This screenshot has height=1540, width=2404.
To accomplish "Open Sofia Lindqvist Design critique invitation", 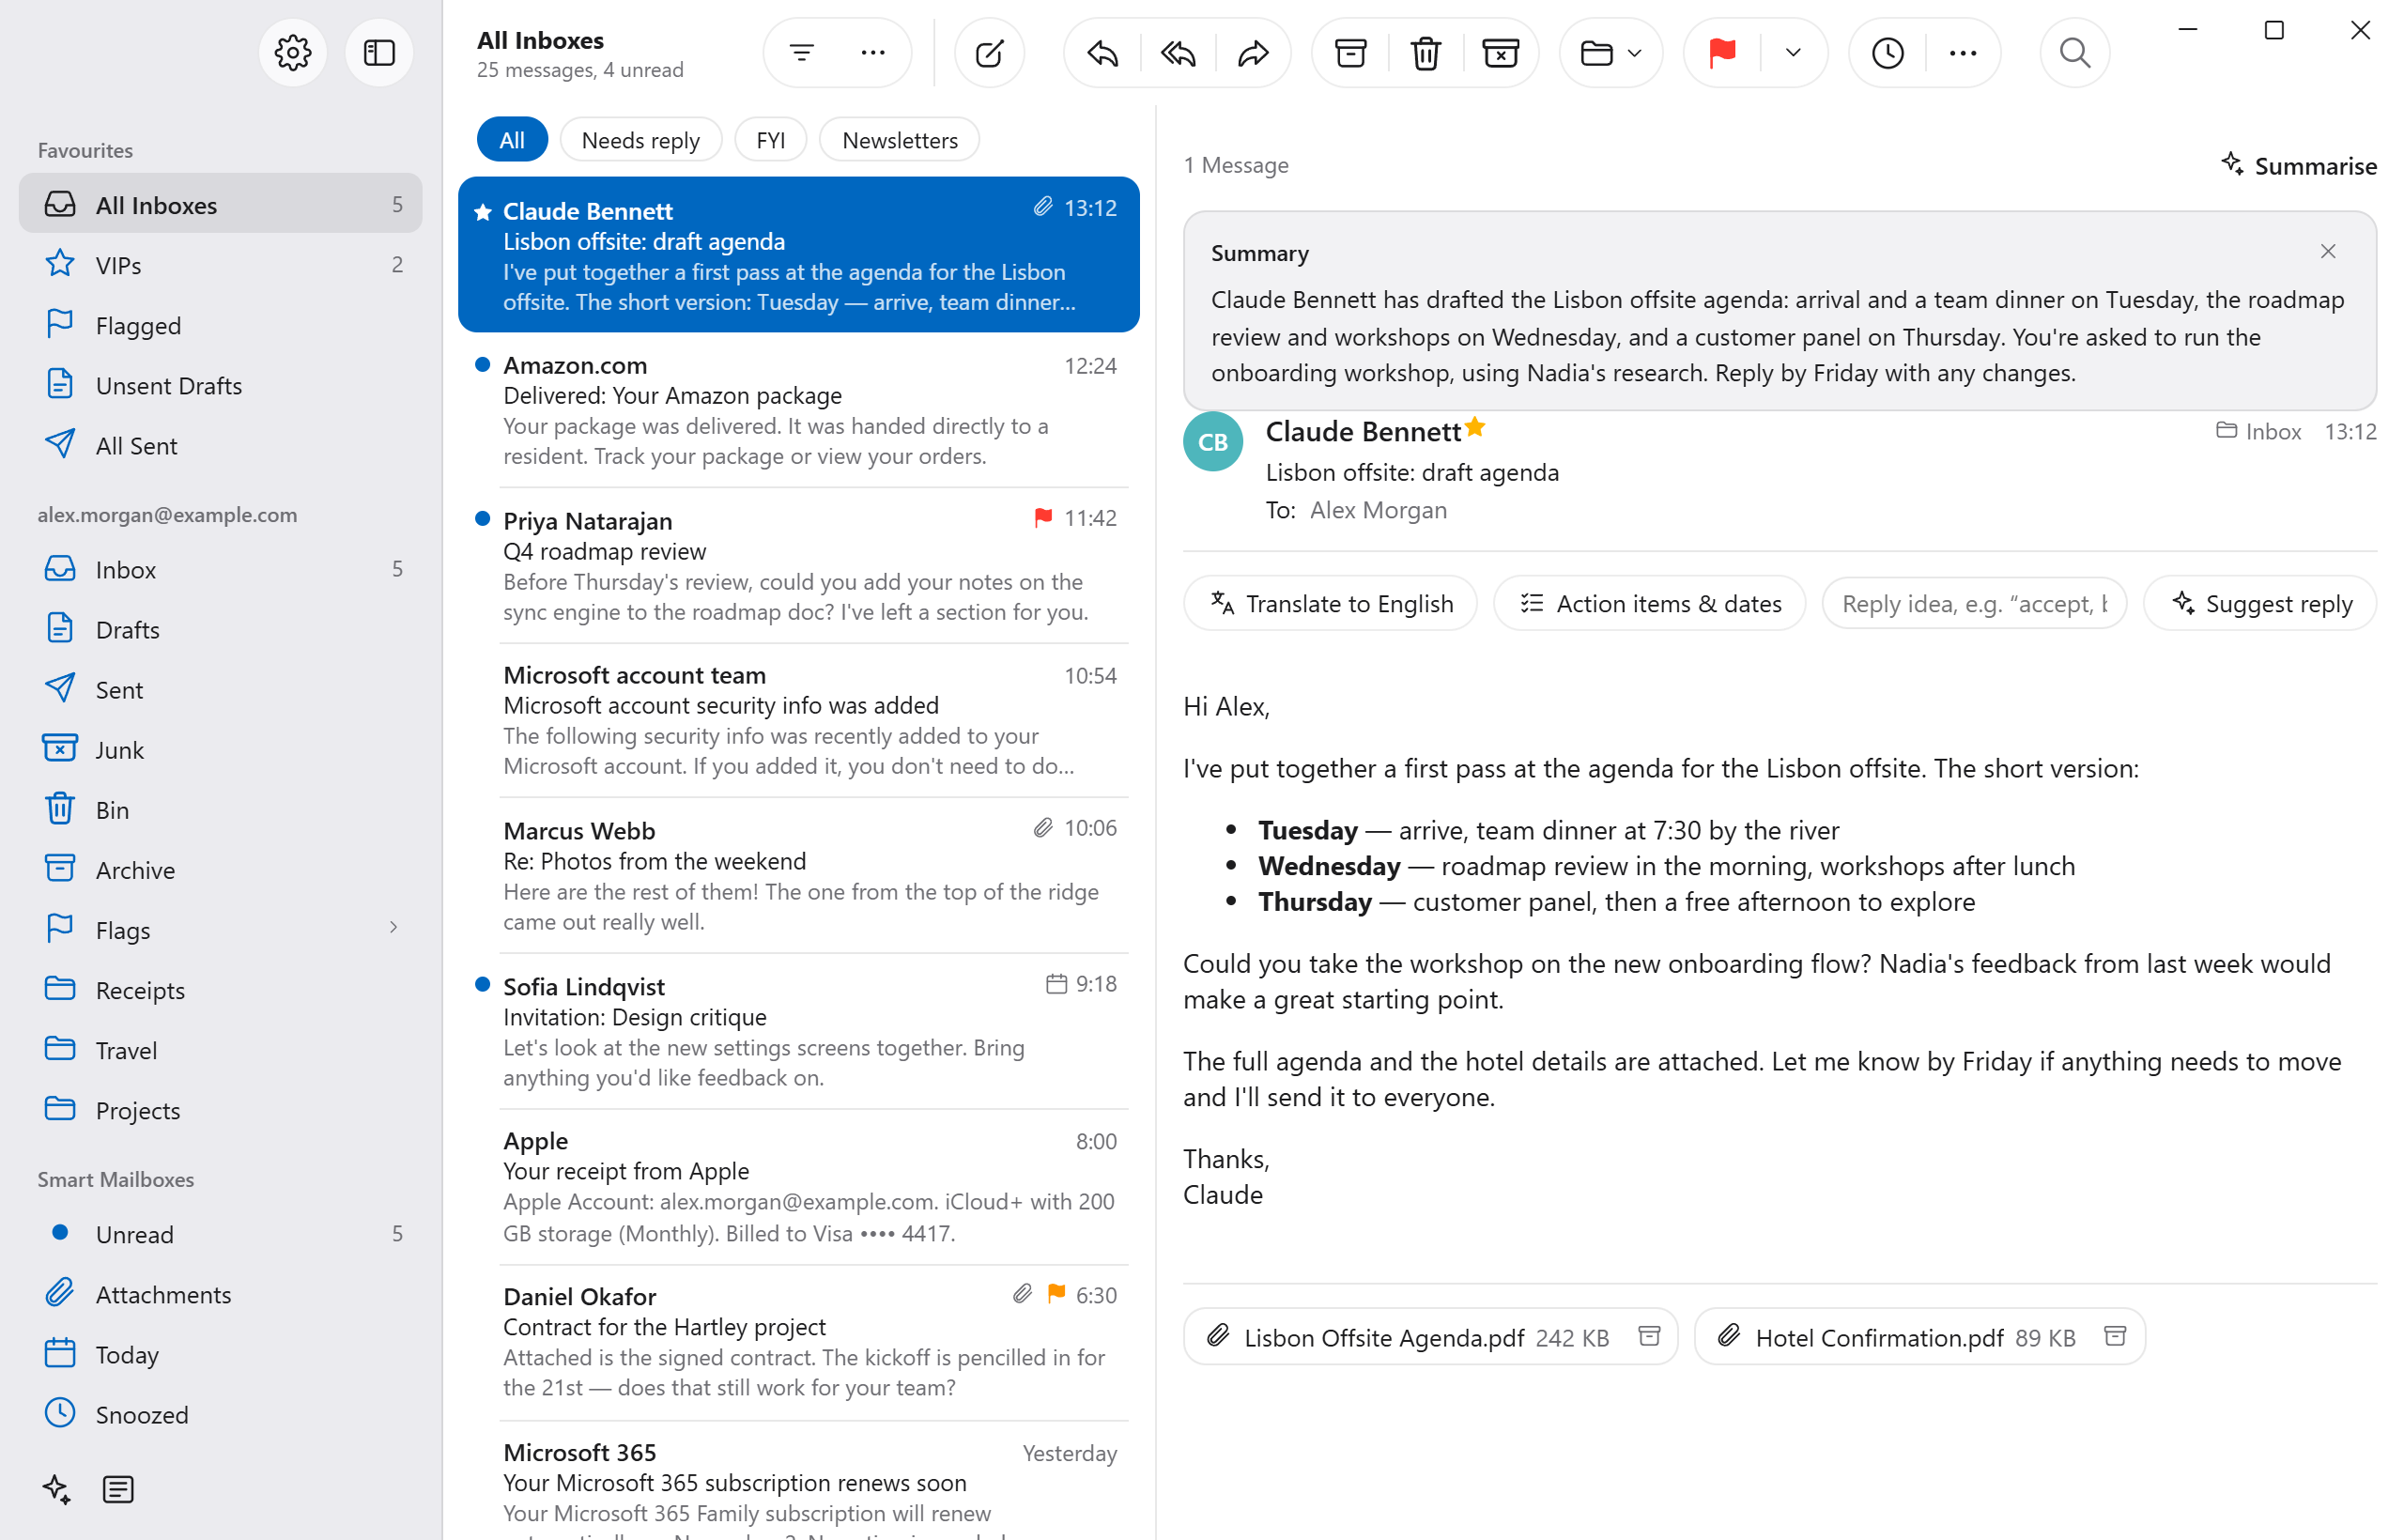I will click(799, 1031).
